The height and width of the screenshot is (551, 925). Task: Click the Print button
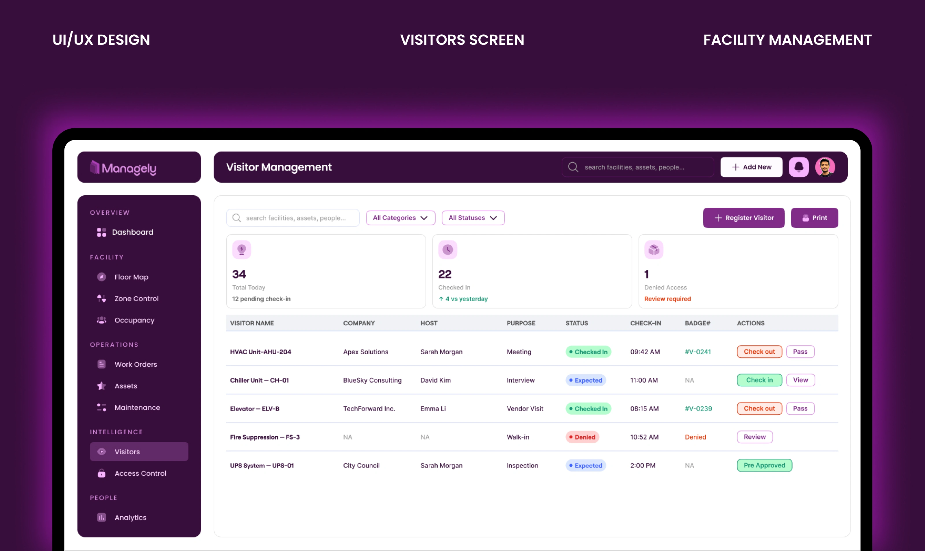814,218
